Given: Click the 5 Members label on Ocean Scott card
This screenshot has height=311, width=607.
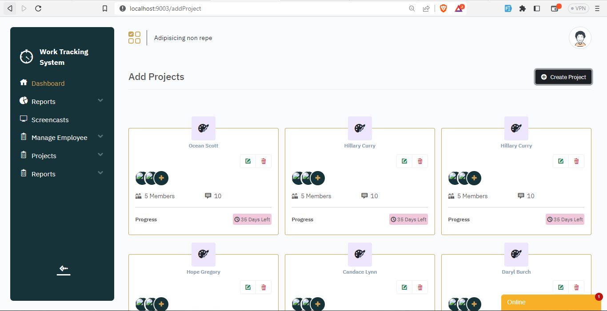Looking at the screenshot, I should point(160,196).
